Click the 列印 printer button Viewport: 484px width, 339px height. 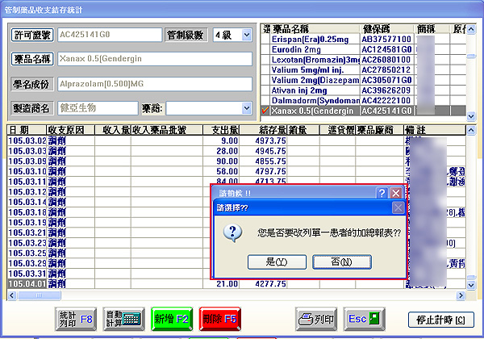coord(315,317)
